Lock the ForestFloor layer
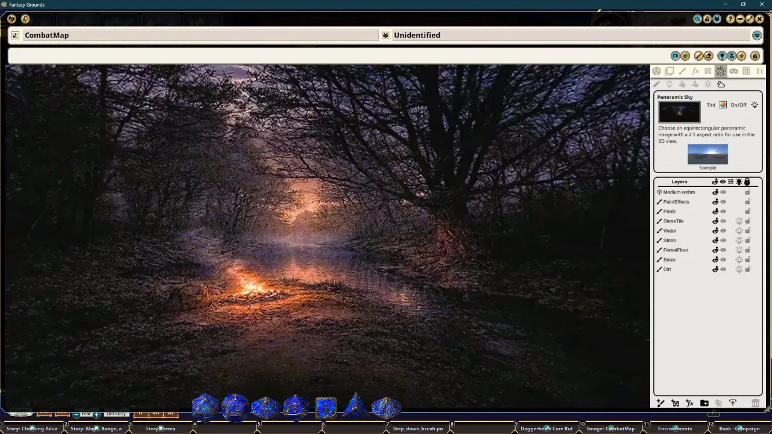Screen dimensions: 772x434 click(748, 250)
